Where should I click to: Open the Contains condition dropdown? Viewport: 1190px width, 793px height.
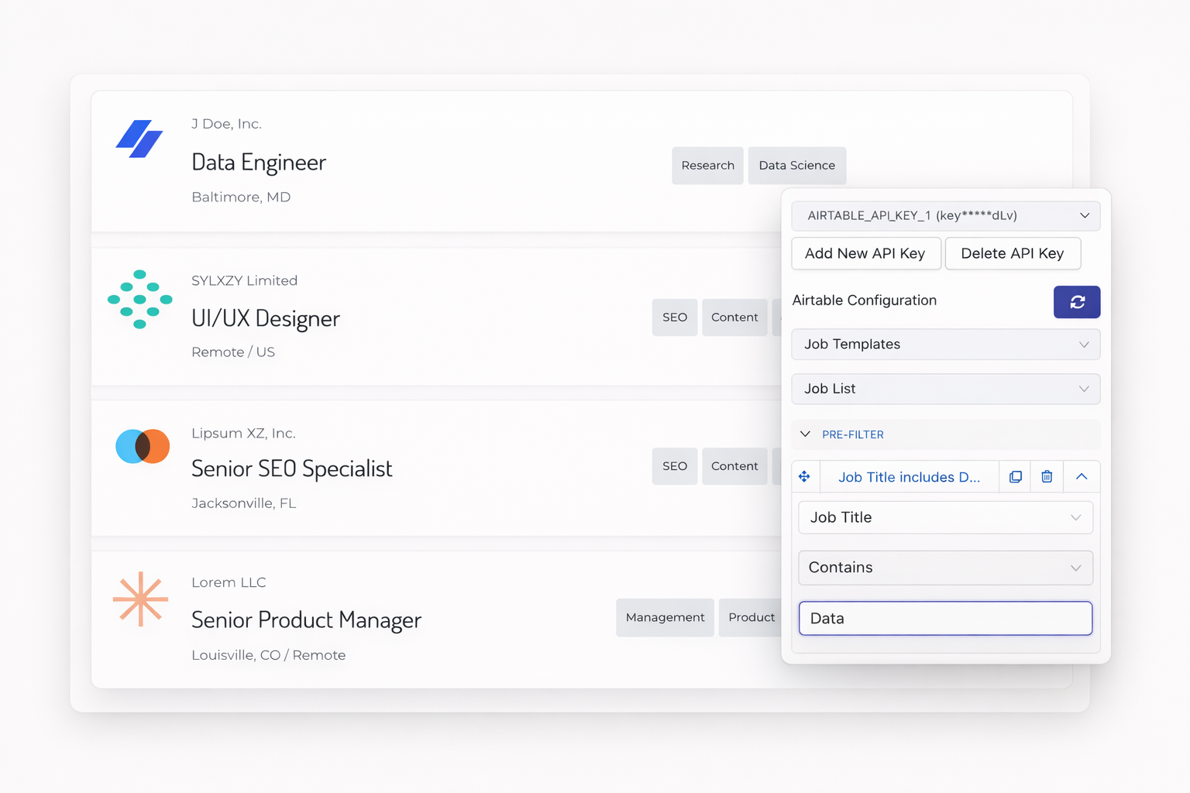point(945,568)
